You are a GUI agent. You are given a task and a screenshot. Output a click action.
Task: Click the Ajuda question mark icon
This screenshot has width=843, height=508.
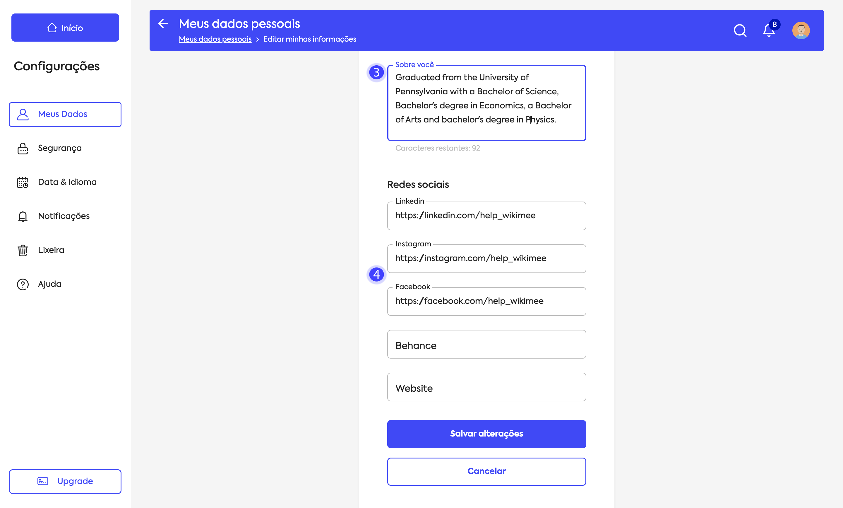23,284
